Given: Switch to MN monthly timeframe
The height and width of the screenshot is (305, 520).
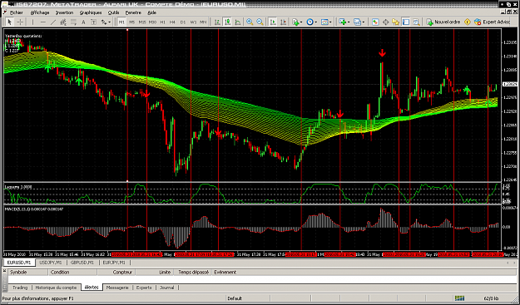Looking at the screenshot, I should [x=203, y=22].
